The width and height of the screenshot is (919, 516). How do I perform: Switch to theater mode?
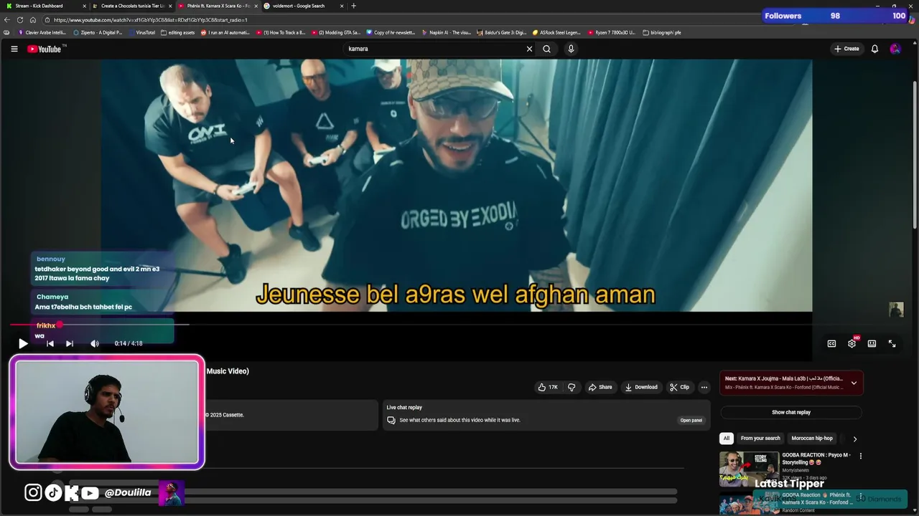(x=872, y=343)
